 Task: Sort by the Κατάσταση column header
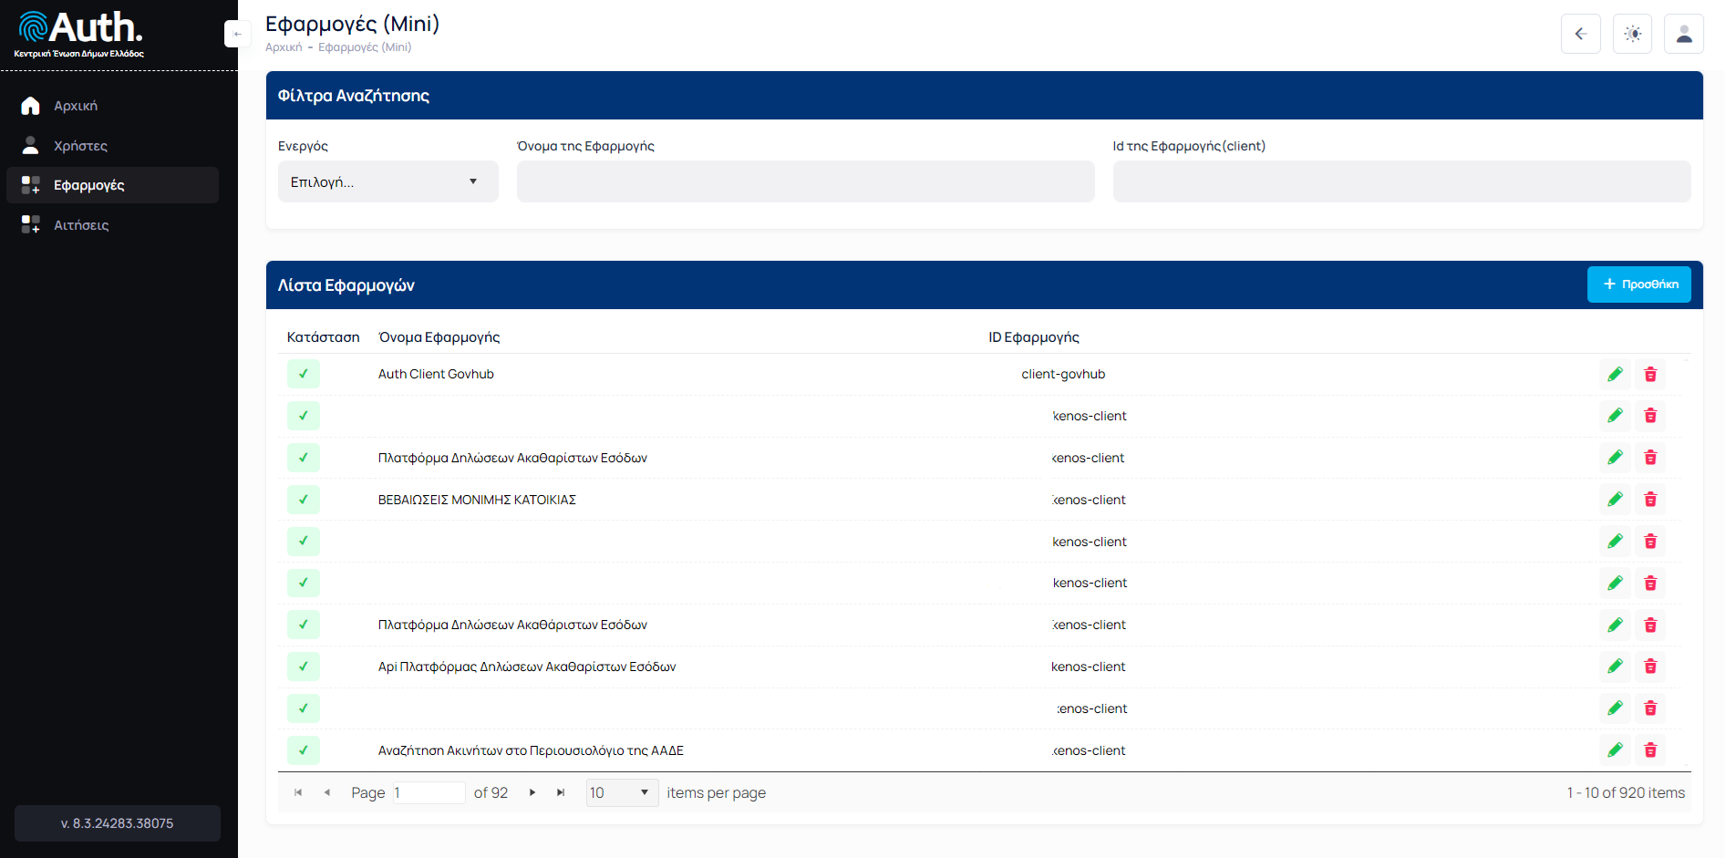(x=324, y=337)
